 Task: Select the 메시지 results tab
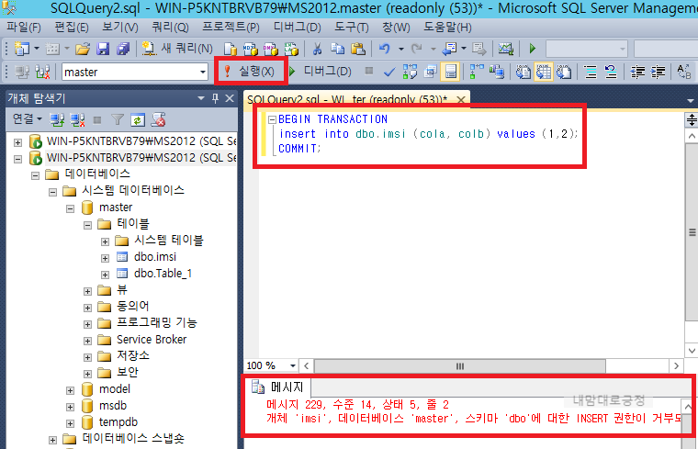point(277,387)
